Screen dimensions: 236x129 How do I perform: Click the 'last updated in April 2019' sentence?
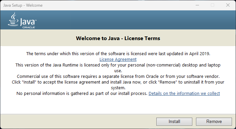(x=118, y=53)
